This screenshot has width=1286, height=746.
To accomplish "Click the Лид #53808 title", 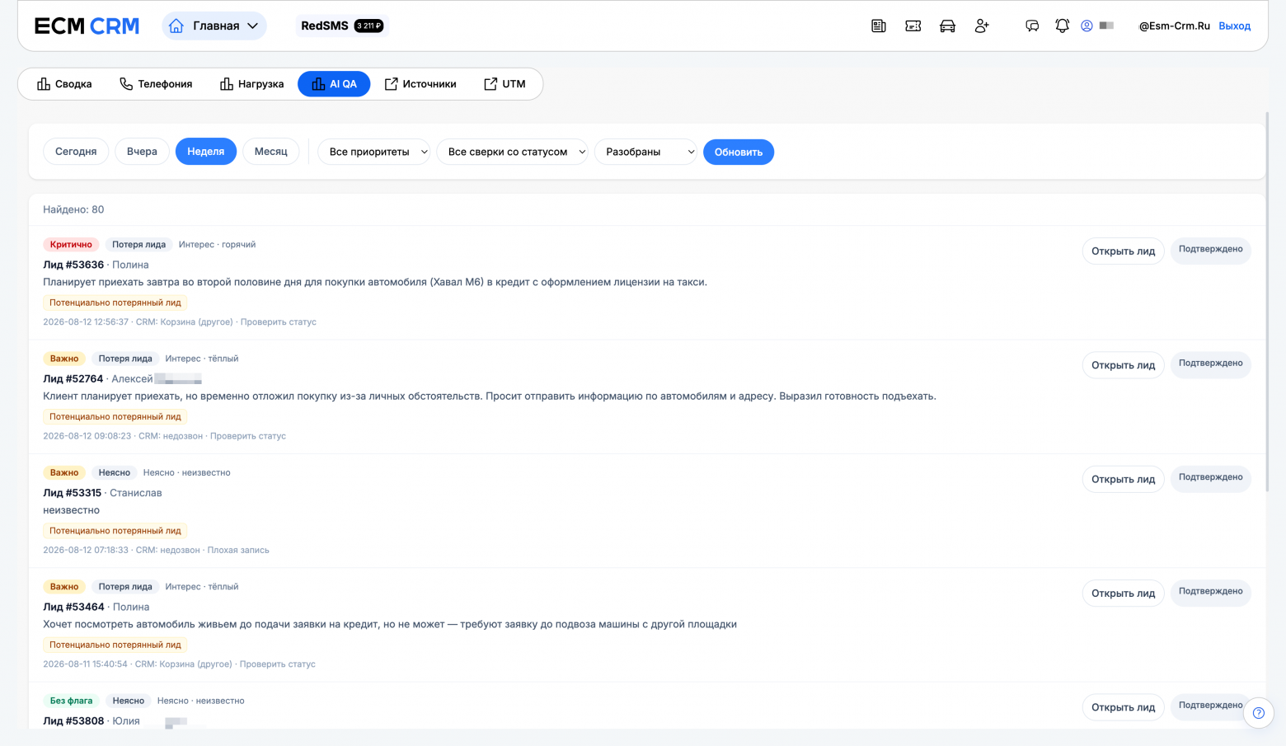I will click(73, 721).
